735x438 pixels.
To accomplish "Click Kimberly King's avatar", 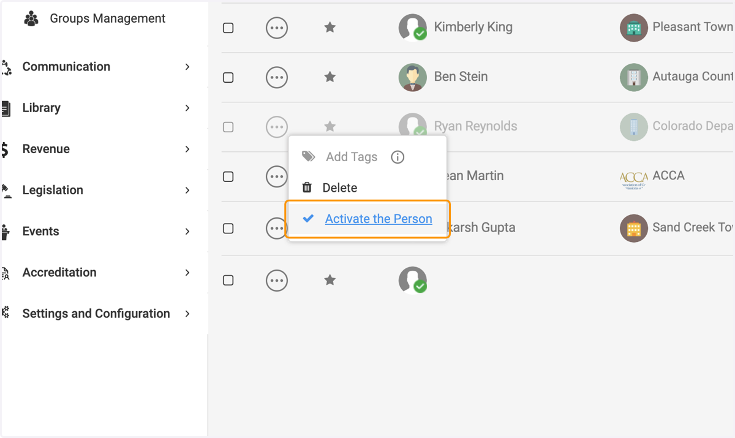I will click(413, 28).
